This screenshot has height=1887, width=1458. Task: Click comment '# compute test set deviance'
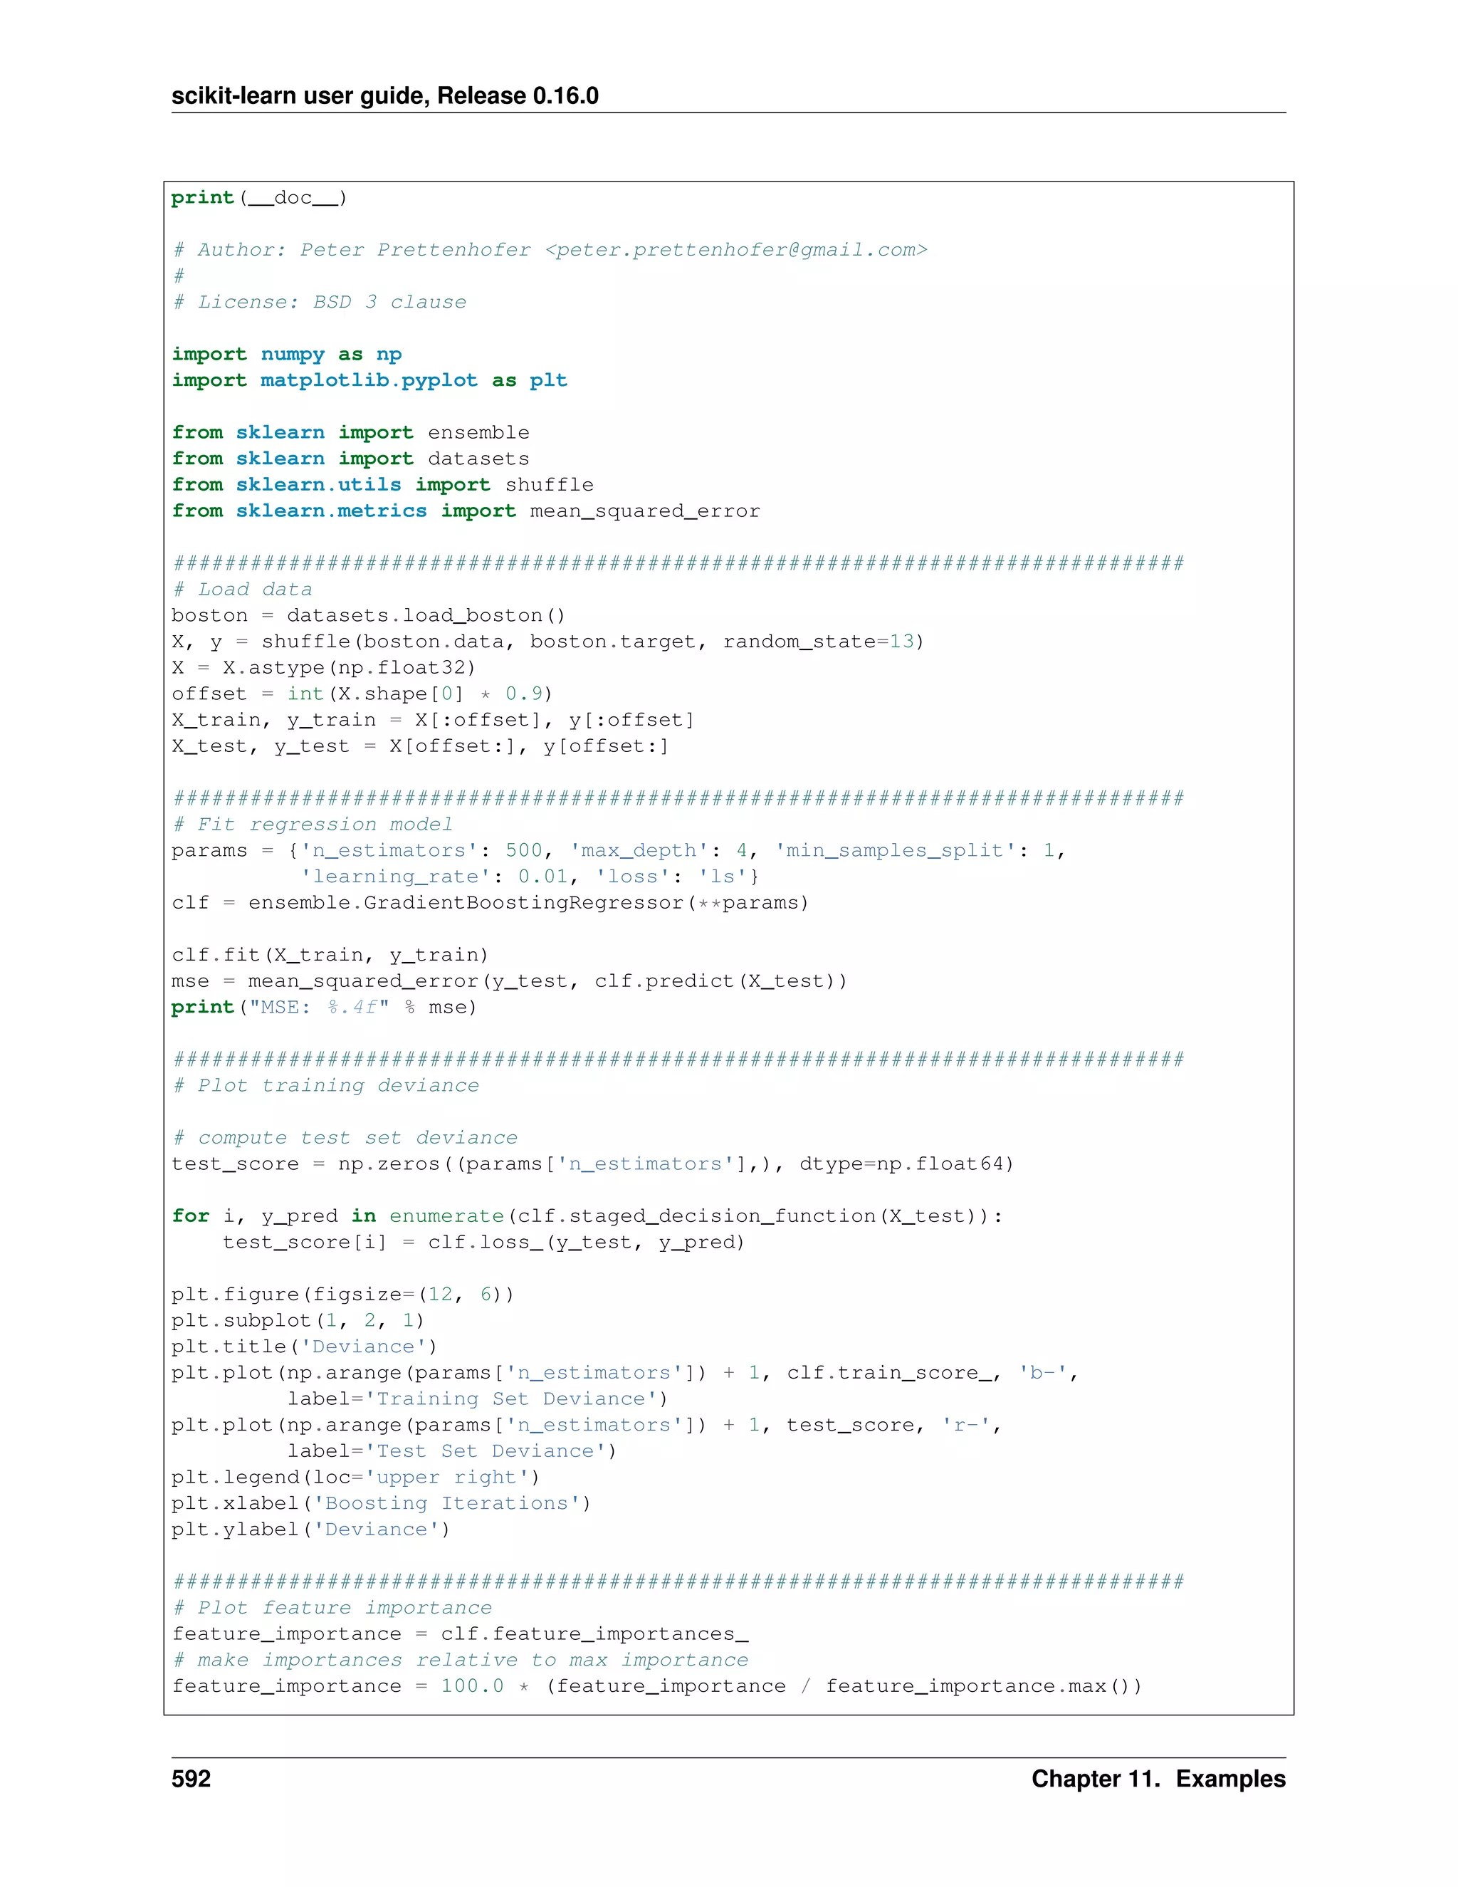tap(345, 1137)
